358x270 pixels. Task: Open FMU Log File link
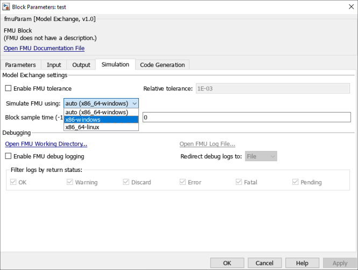[207, 144]
